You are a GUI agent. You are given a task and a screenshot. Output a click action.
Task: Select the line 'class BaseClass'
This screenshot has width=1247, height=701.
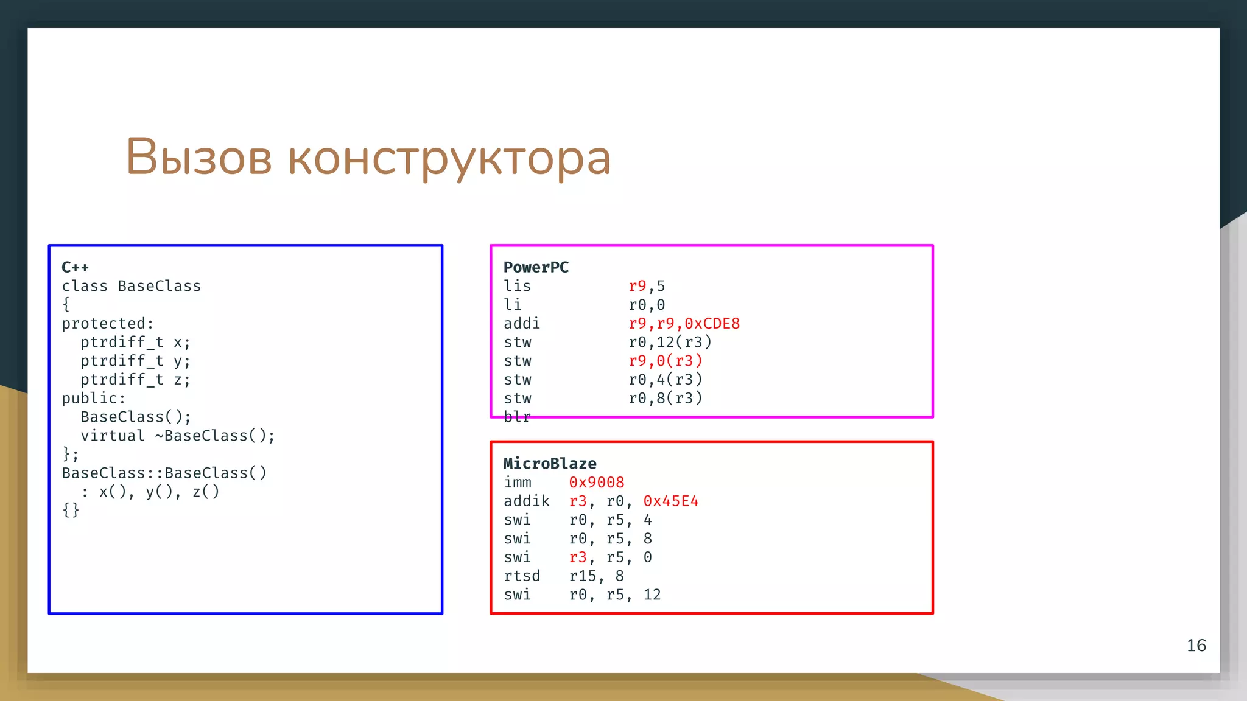(132, 286)
